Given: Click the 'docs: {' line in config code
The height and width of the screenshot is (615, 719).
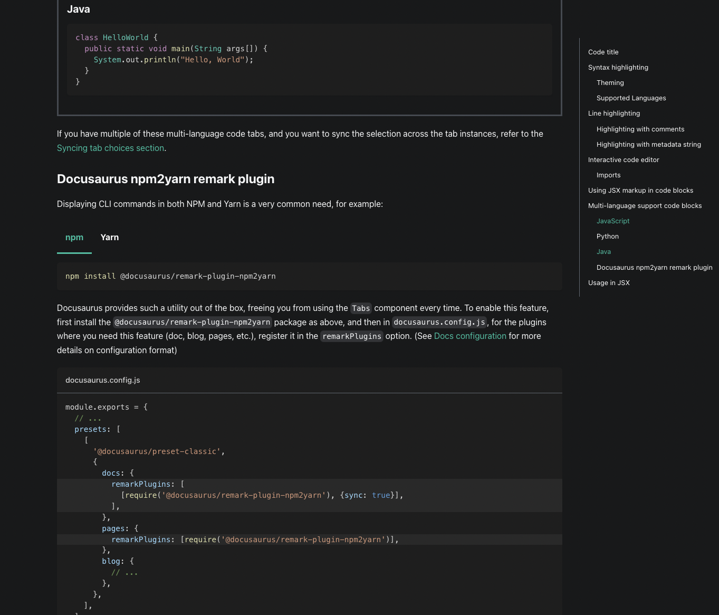Looking at the screenshot, I should [118, 473].
